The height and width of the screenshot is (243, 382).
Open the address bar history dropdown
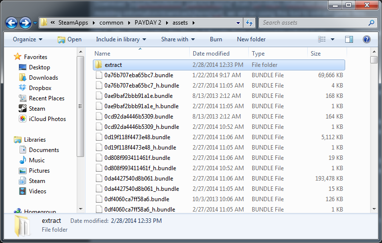(x=238, y=23)
